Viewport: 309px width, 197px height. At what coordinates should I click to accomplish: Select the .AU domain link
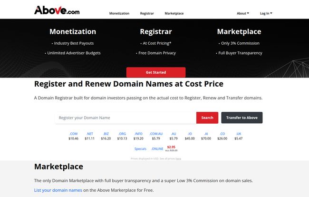(174, 134)
